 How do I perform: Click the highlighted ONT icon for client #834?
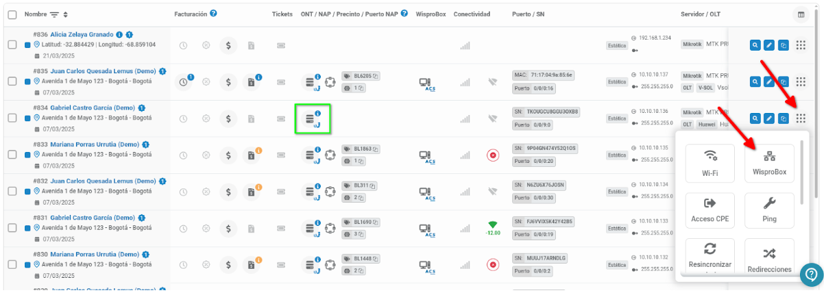point(313,118)
